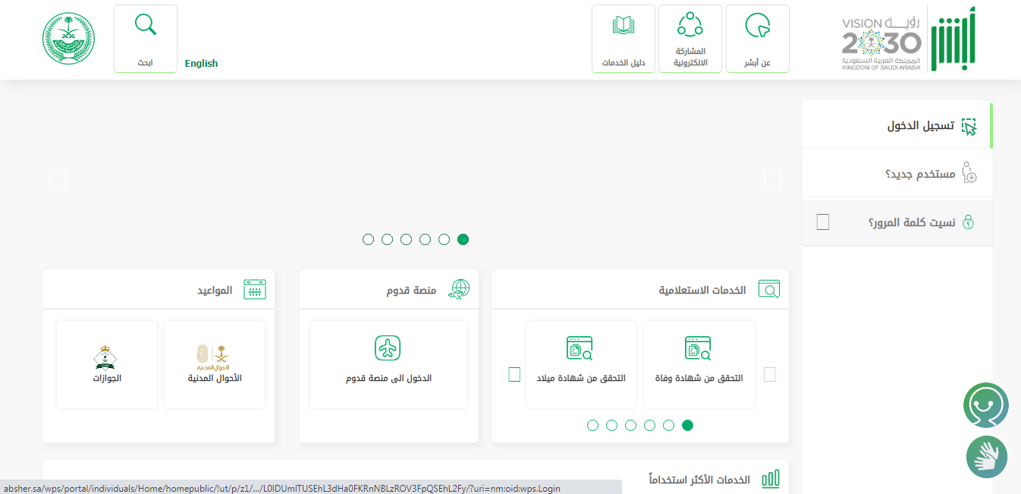
Task: Open the virtual assistant chat icon
Action: 985,405
